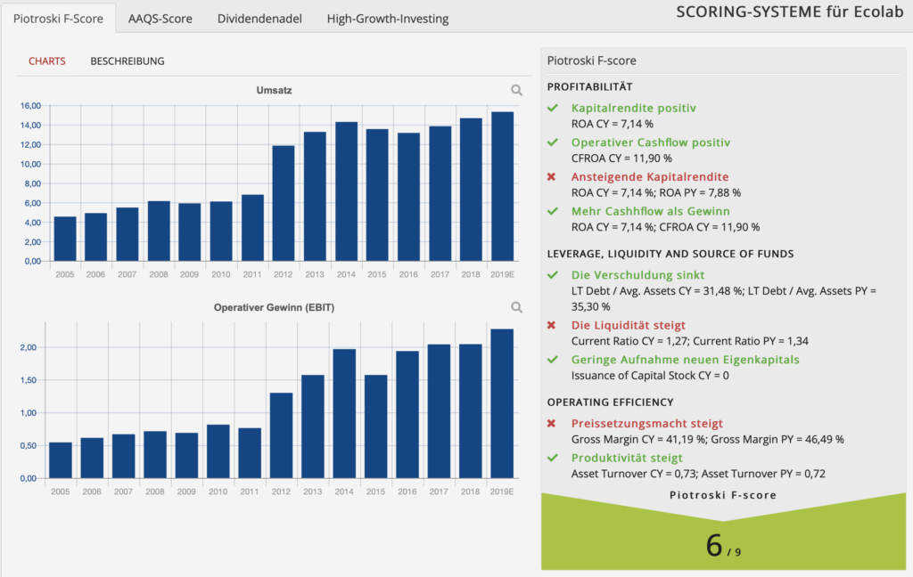Select the CHARTS sub-tab
The width and height of the screenshot is (913, 577).
click(47, 61)
